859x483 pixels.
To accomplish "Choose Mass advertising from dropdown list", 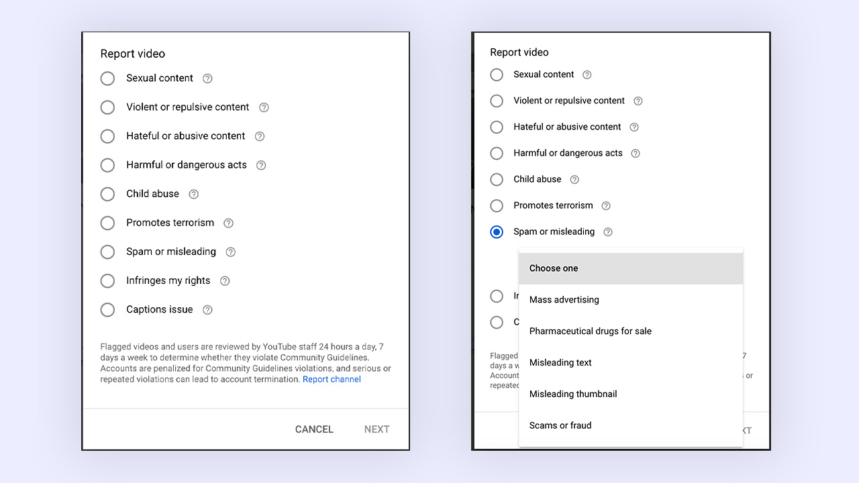I will pyautogui.click(x=631, y=300).
